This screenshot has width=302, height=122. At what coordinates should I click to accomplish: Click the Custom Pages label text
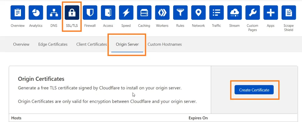point(253,28)
